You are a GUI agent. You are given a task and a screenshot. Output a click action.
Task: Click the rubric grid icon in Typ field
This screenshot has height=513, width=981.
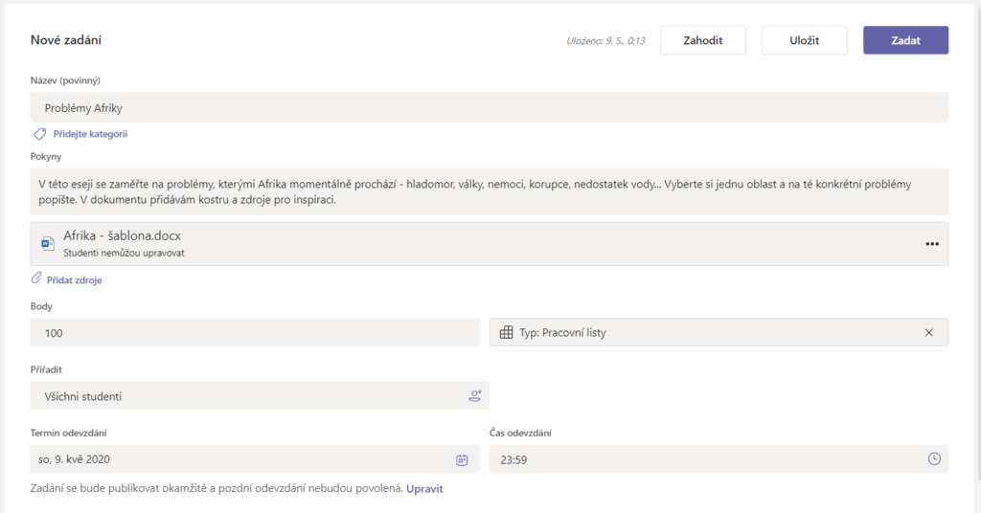(507, 332)
